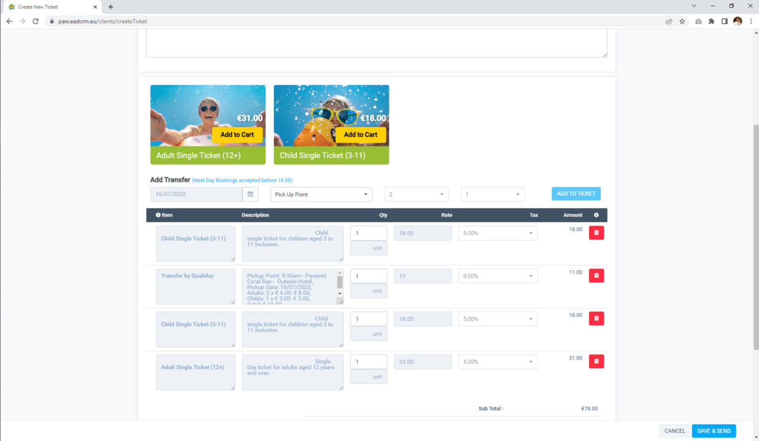Edit quantity for second Child Single Ticket

[368, 318]
